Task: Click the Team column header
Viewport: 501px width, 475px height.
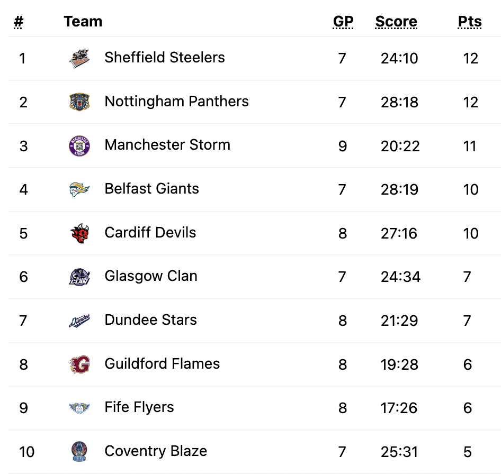Action: pyautogui.click(x=83, y=21)
